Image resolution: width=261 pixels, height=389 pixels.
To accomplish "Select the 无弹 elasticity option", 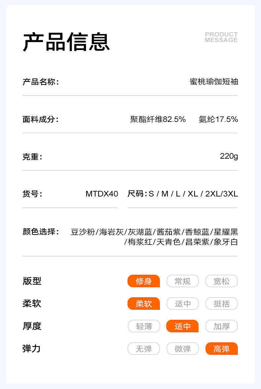I will (x=144, y=349).
